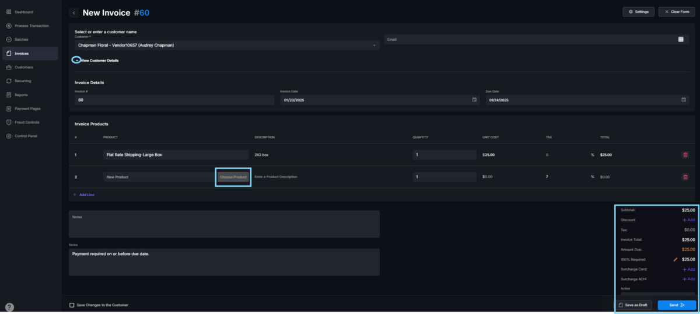Viewport: 700px width, 314px height.
Task: Remove New Product line using trash icon
Action: coord(685,177)
